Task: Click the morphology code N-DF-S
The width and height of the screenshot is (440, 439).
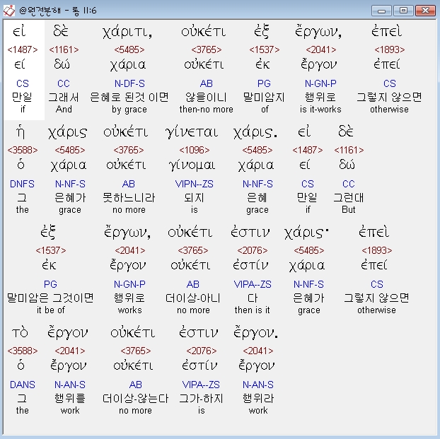Action: coord(129,83)
